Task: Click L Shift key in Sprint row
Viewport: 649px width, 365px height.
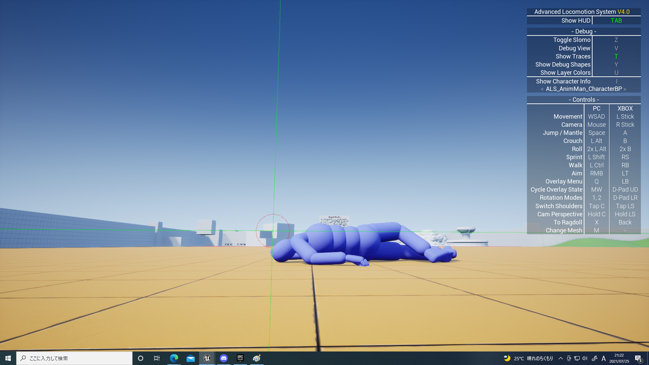Action: 597,157
